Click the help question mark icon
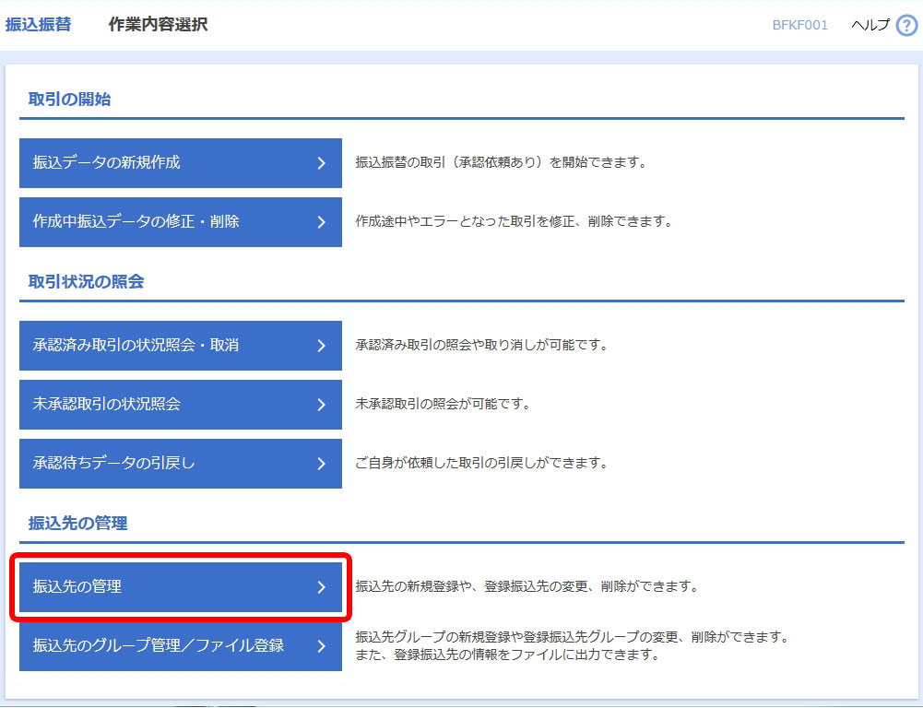 coord(906,25)
